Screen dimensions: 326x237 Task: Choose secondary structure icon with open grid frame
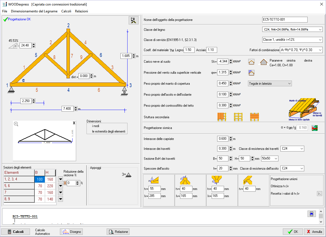pyautogui.click(x=238, y=117)
